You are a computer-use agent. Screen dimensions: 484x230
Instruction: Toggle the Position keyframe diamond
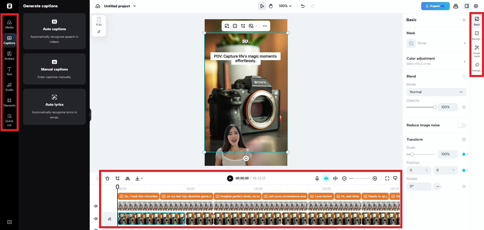(464, 170)
